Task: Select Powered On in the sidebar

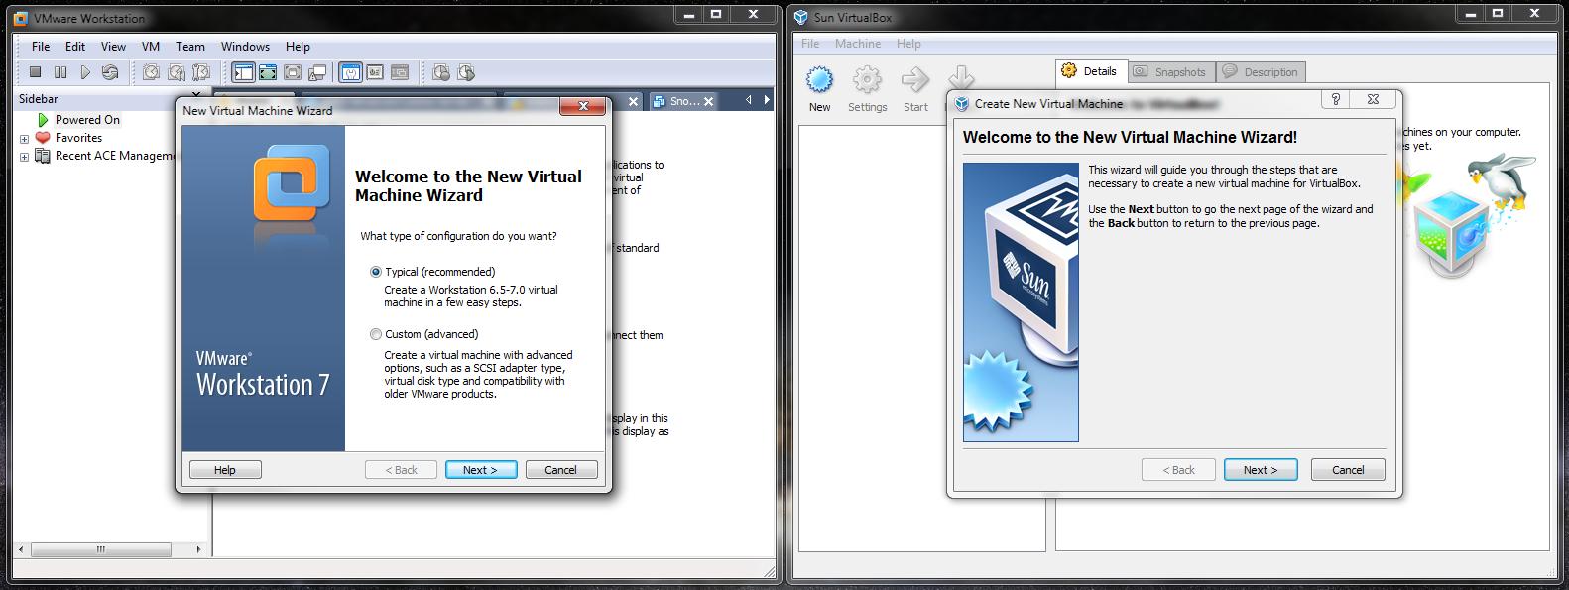Action: pos(87,120)
